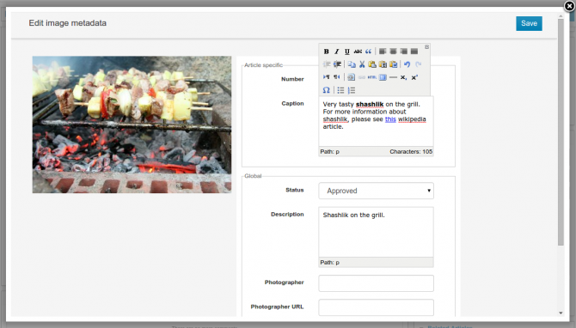Increase indent in caption editor

point(337,64)
